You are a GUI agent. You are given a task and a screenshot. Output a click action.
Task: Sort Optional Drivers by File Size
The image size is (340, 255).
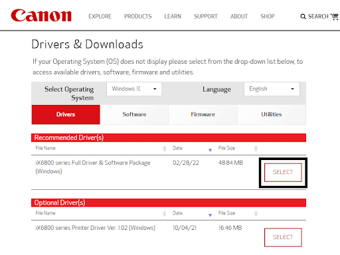[x=256, y=213]
